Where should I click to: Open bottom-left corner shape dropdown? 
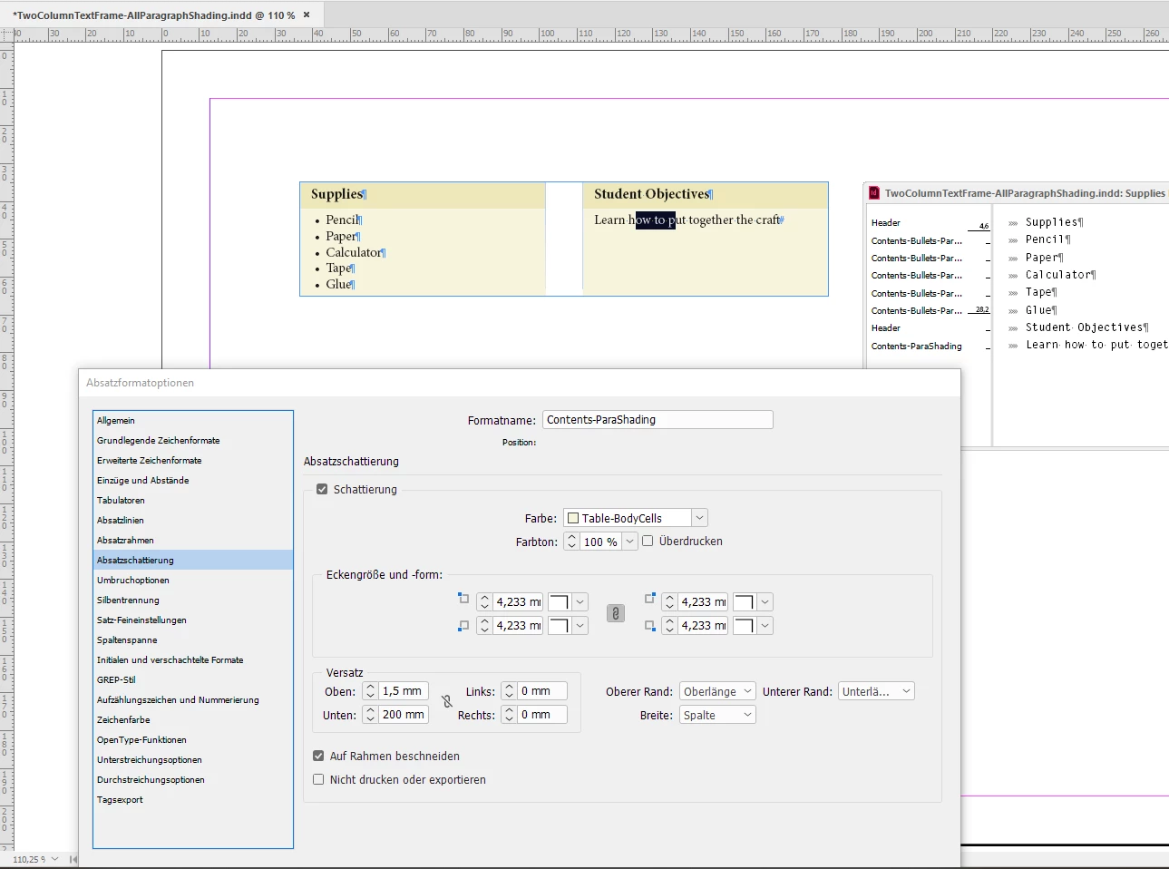pos(580,626)
